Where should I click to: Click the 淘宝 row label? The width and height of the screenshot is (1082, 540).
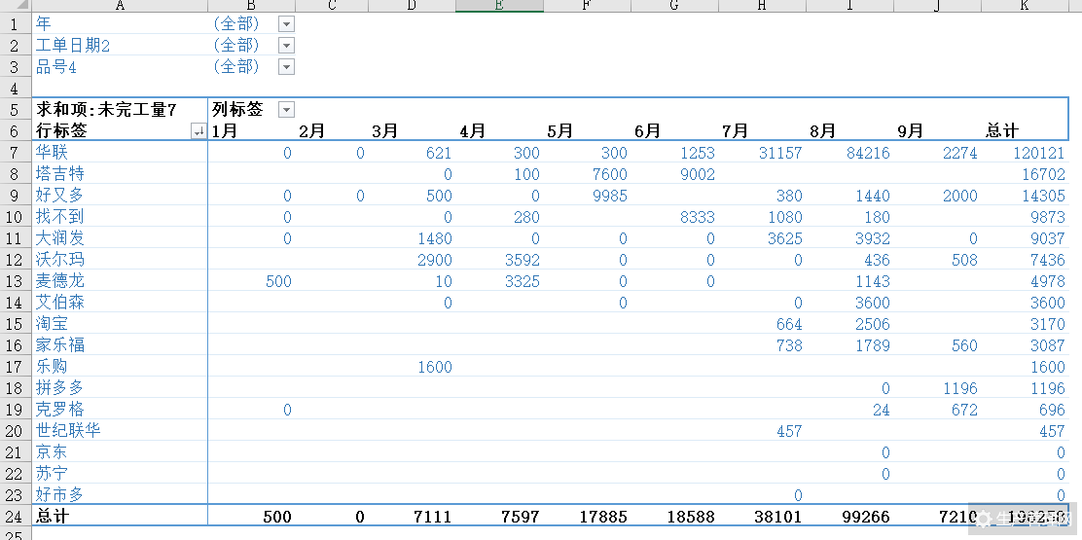pyautogui.click(x=52, y=323)
